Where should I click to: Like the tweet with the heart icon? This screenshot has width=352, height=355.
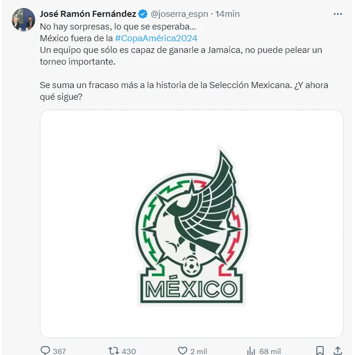(x=183, y=350)
